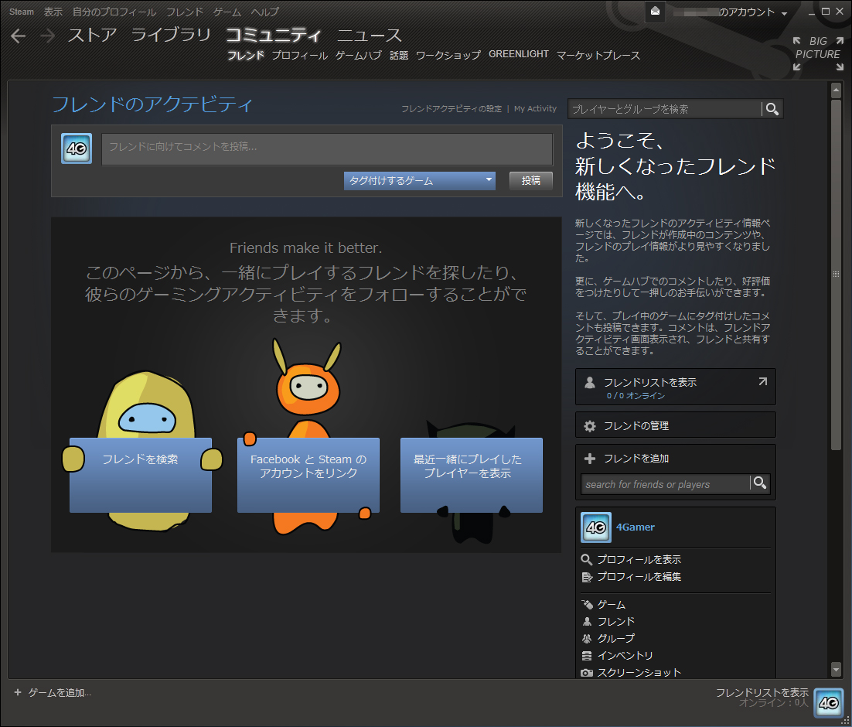Go back with the left arrow
This screenshot has width=852, height=727.
pos(18,36)
